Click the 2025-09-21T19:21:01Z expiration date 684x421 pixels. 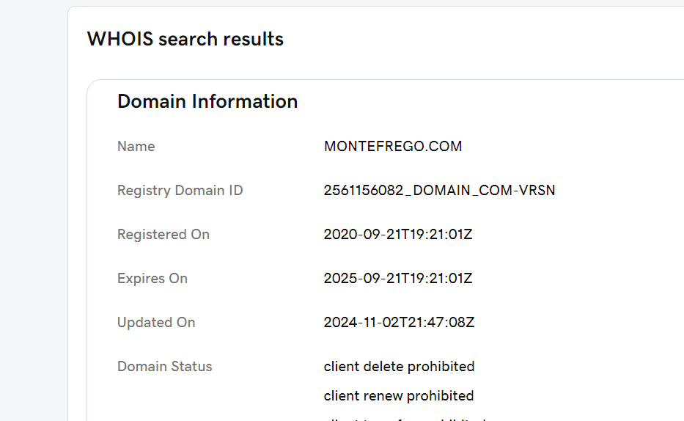point(398,278)
